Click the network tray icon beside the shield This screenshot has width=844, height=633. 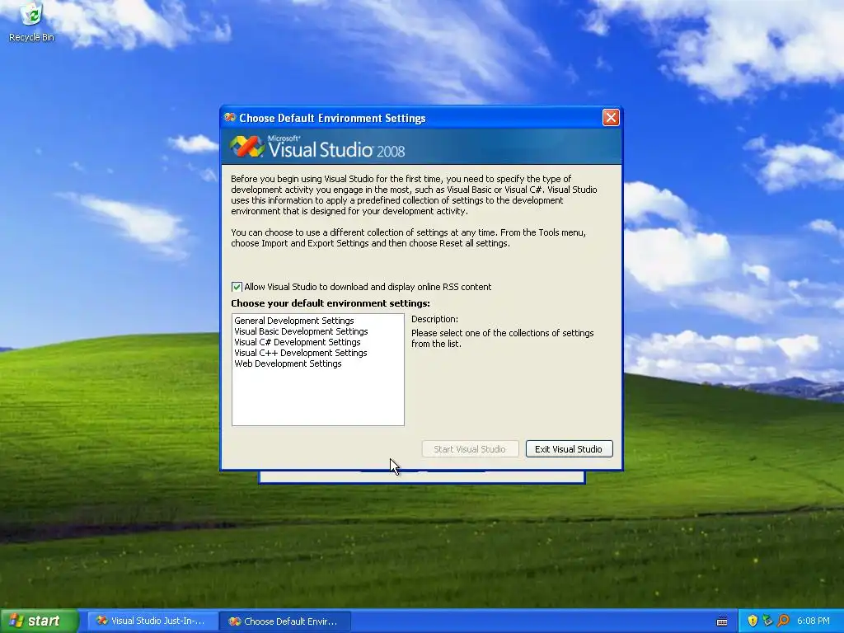pos(767,621)
